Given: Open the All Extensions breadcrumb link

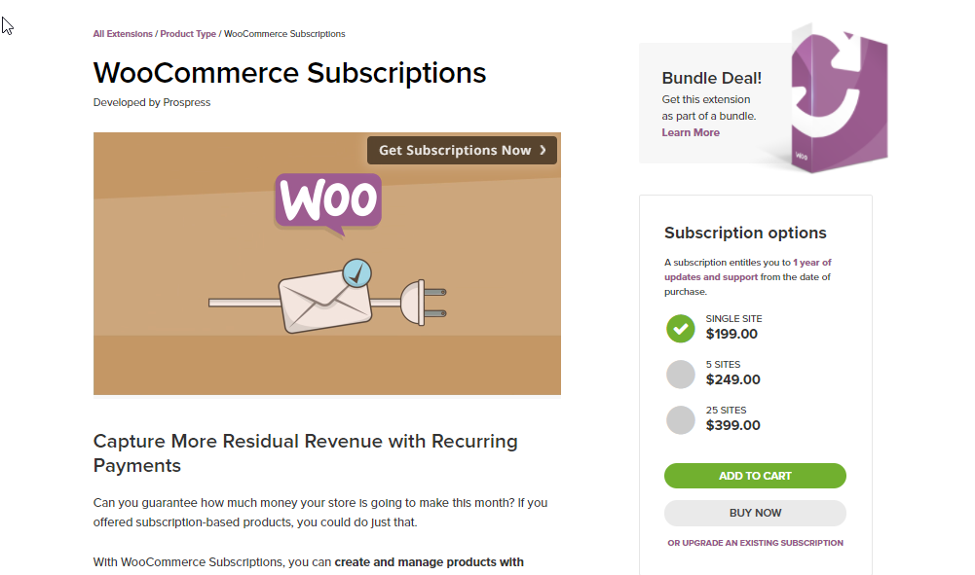Looking at the screenshot, I should [x=123, y=33].
